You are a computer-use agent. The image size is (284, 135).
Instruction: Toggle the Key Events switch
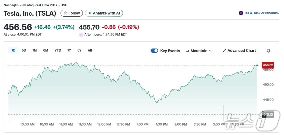pos(154,51)
